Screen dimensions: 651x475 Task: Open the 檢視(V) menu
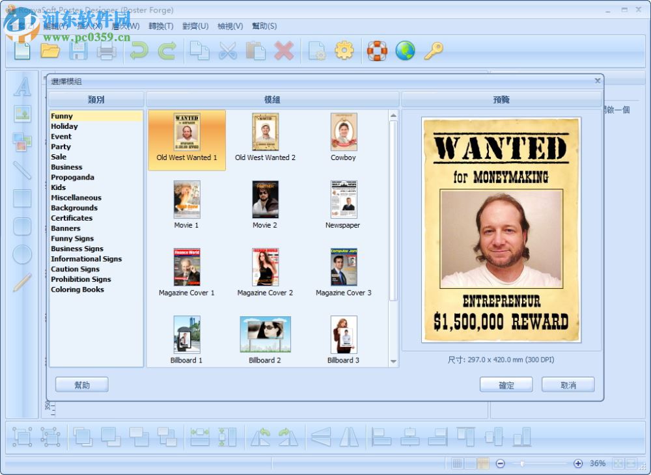pos(230,26)
